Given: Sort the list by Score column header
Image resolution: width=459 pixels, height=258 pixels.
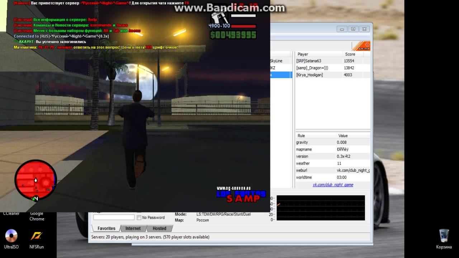Looking at the screenshot, I should (353, 54).
